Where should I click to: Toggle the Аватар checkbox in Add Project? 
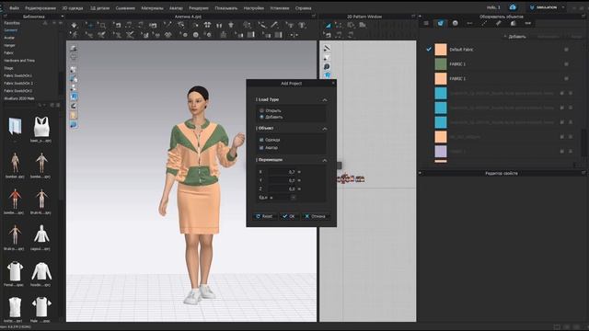pos(261,148)
